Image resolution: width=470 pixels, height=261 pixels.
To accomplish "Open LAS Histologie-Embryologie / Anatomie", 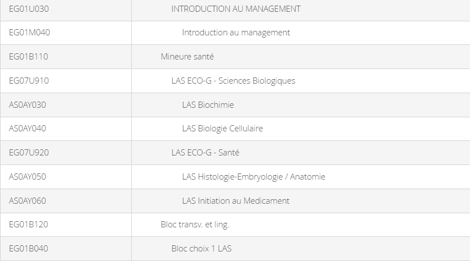I will 254,177.
